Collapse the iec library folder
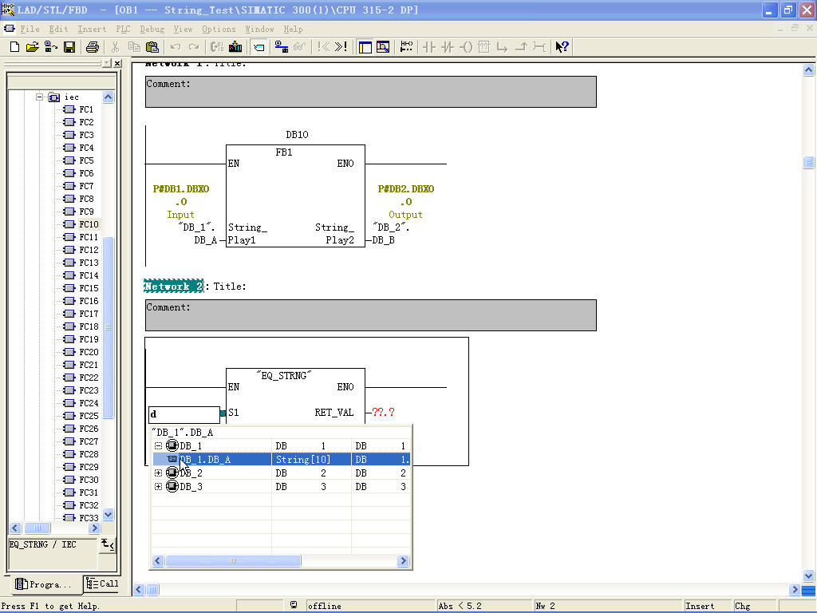The height and width of the screenshot is (613, 817). coord(39,97)
